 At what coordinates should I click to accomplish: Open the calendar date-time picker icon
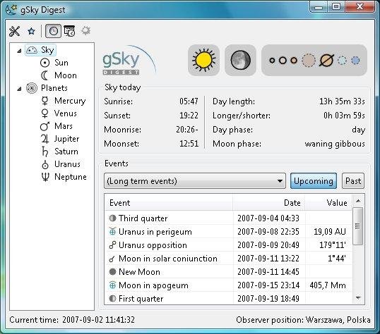(x=69, y=31)
